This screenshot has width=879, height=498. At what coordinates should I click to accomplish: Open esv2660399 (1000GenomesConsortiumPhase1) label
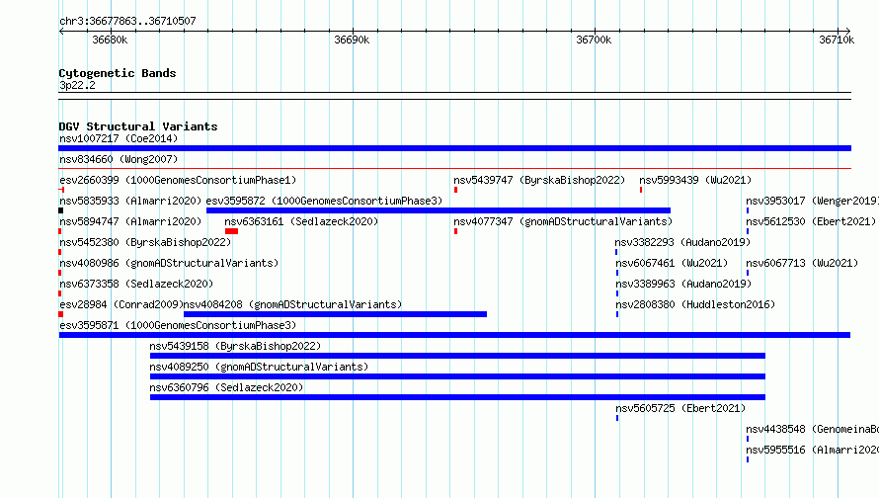coord(178,180)
